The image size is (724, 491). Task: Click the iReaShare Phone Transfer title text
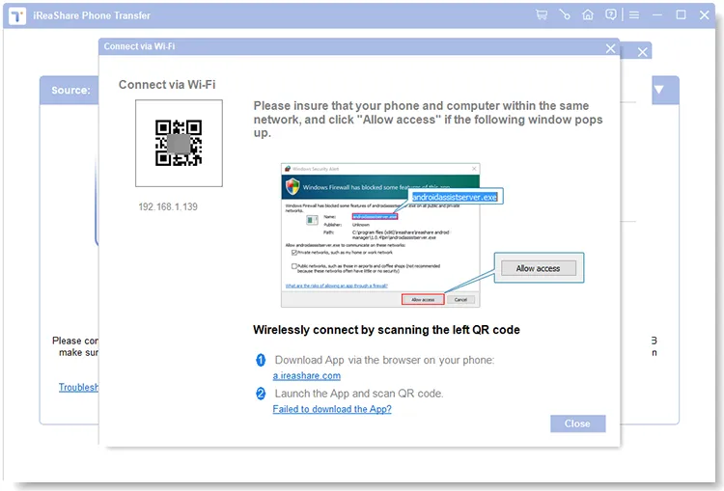coord(92,15)
